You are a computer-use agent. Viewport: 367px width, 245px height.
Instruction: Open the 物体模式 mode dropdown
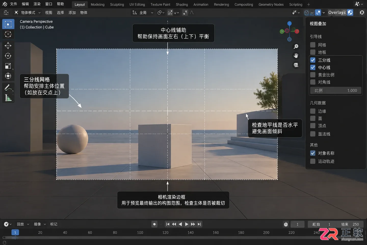28,13
